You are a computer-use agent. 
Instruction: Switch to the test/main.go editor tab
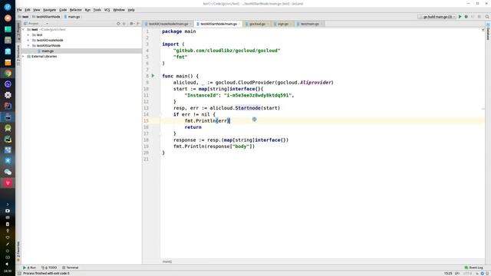pyautogui.click(x=310, y=24)
